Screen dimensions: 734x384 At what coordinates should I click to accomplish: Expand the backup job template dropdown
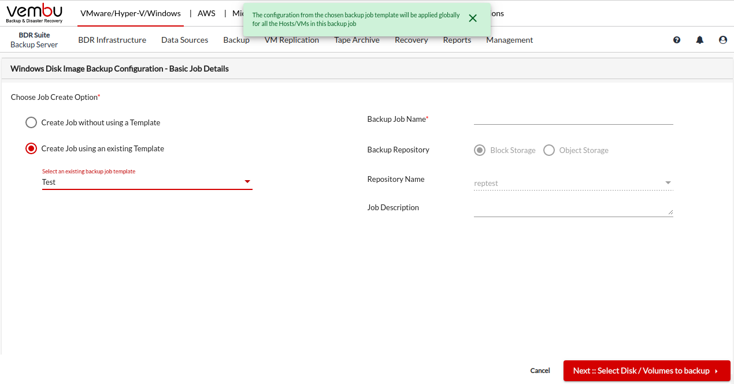[x=247, y=182]
